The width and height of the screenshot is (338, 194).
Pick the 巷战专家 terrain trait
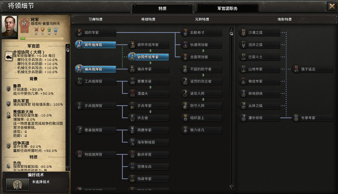[x=260, y=82]
